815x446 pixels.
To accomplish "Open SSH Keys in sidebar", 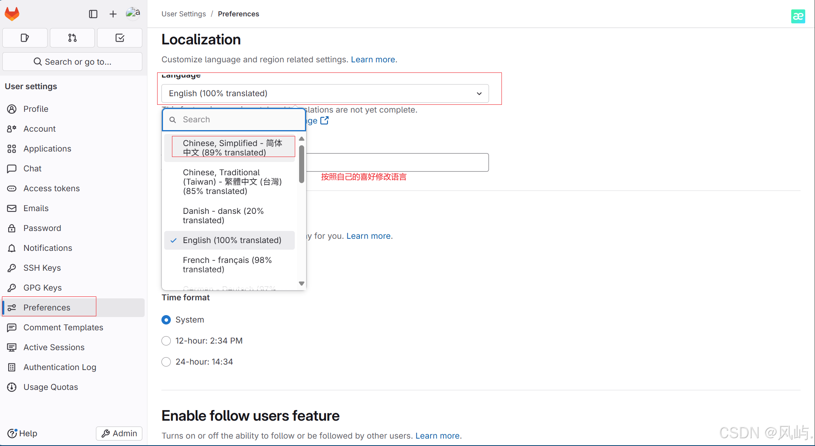I will [x=42, y=268].
